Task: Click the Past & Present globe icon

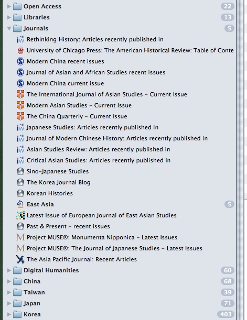Action: tap(20, 226)
